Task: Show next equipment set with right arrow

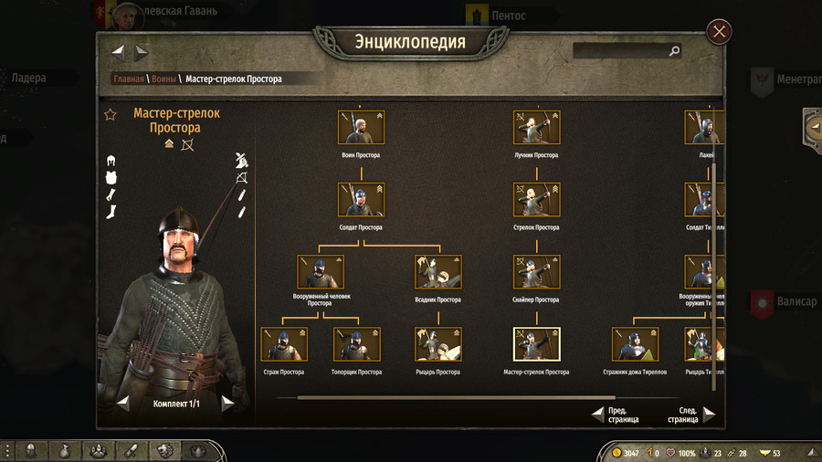Action: click(x=227, y=404)
